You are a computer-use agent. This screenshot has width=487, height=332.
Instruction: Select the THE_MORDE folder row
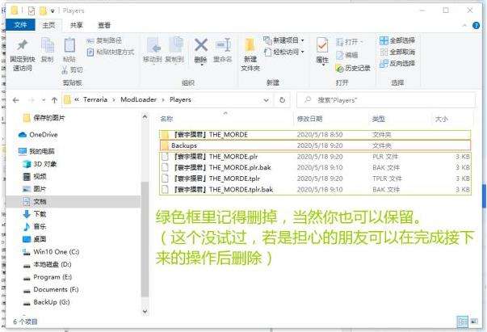click(x=315, y=134)
